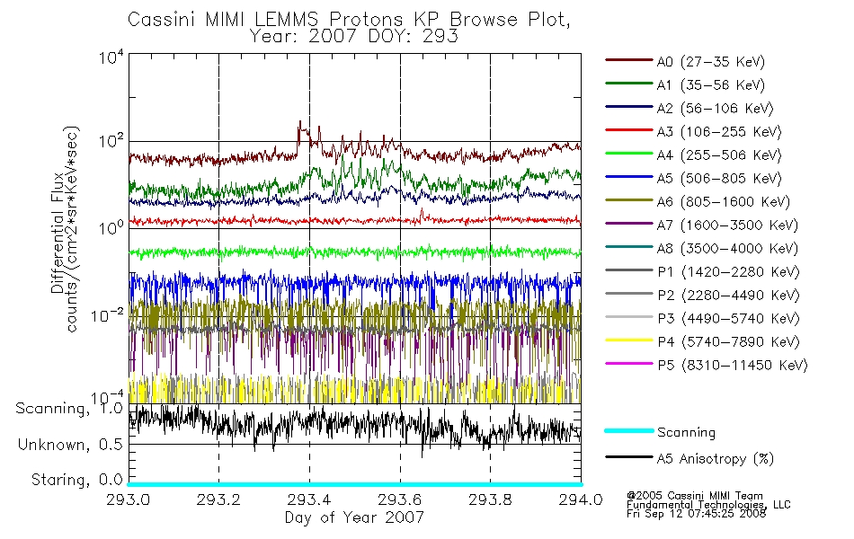This screenshot has width=854, height=539.
Task: Click the Scanning legend label
Action: tap(686, 432)
